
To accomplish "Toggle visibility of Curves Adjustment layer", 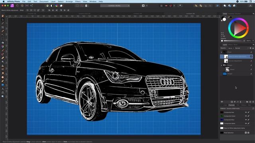I will 251,61.
